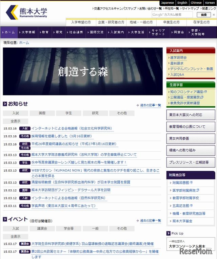Screen dimensions: 217x259
Task: Open 大学生活 navigation menu
Action: (137, 32)
